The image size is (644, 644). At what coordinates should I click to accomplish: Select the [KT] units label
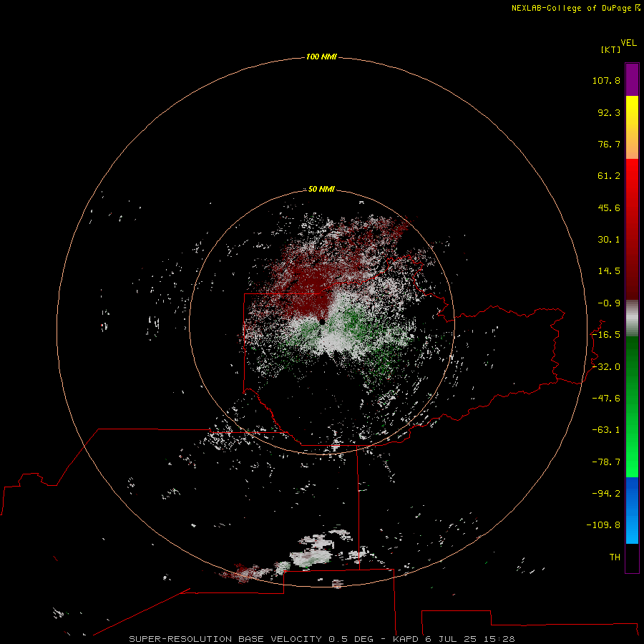[610, 49]
